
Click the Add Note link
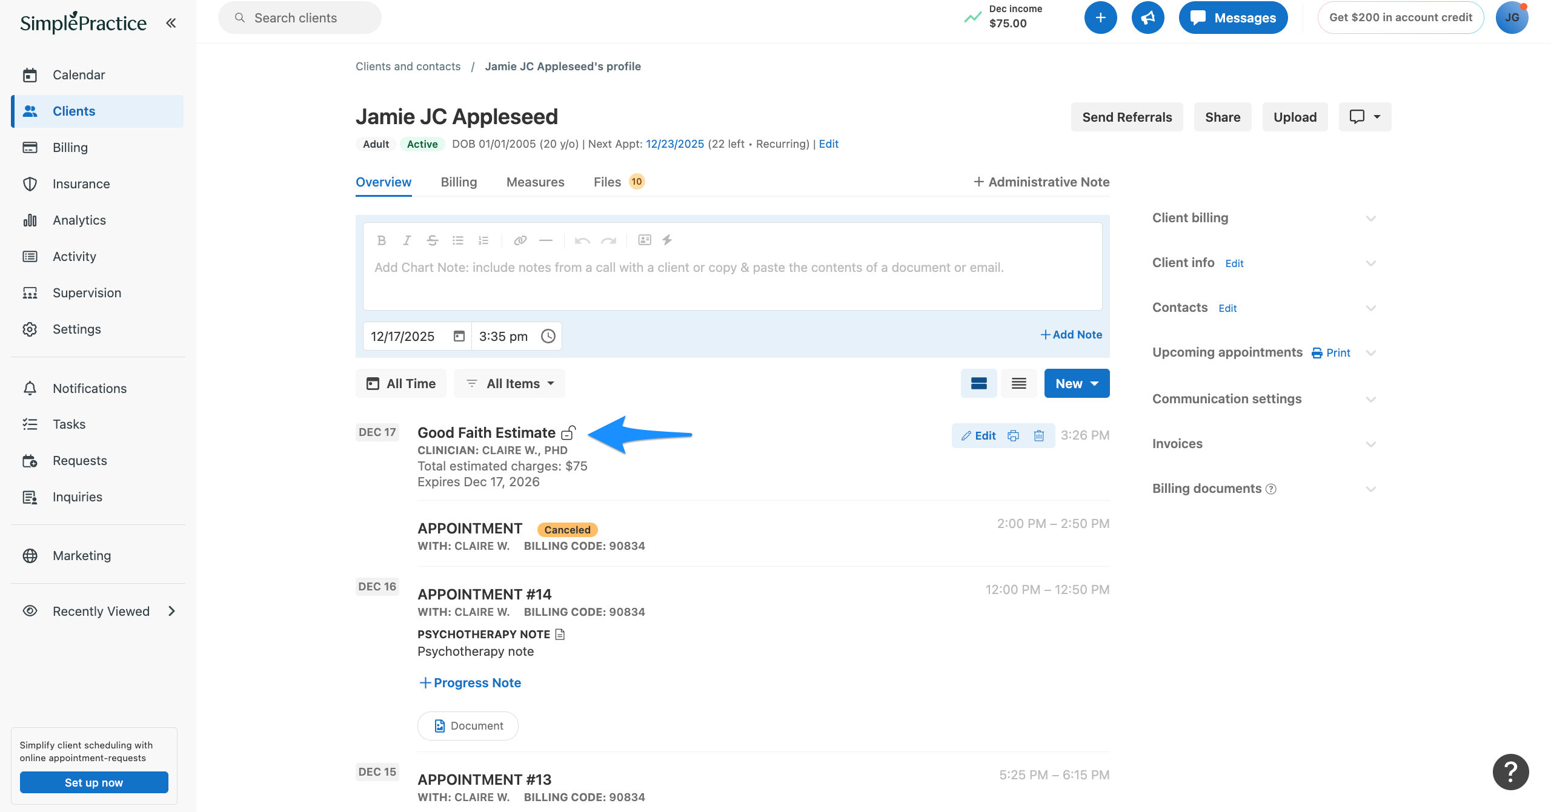point(1071,335)
